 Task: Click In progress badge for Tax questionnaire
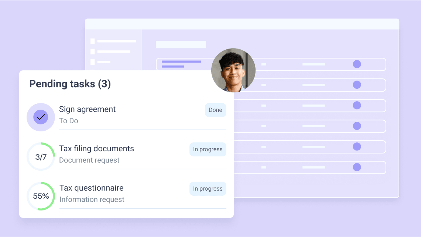click(x=208, y=188)
